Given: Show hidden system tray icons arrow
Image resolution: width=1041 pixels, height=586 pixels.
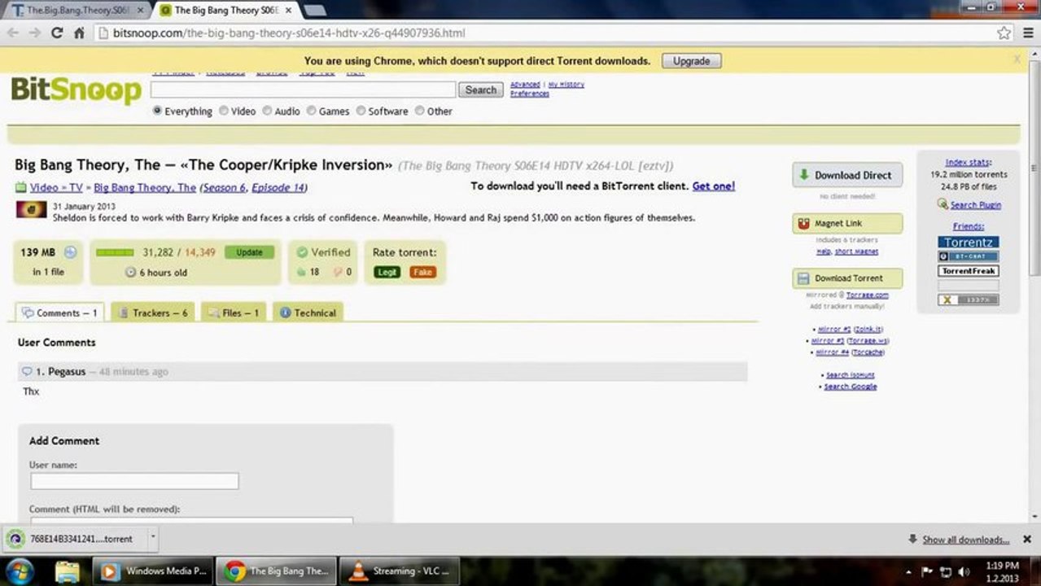Looking at the screenshot, I should (909, 571).
